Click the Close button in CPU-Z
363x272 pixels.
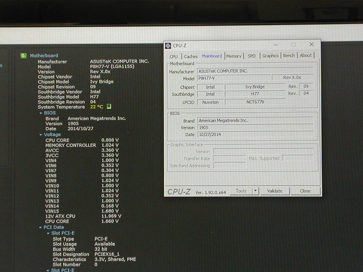tap(305, 191)
